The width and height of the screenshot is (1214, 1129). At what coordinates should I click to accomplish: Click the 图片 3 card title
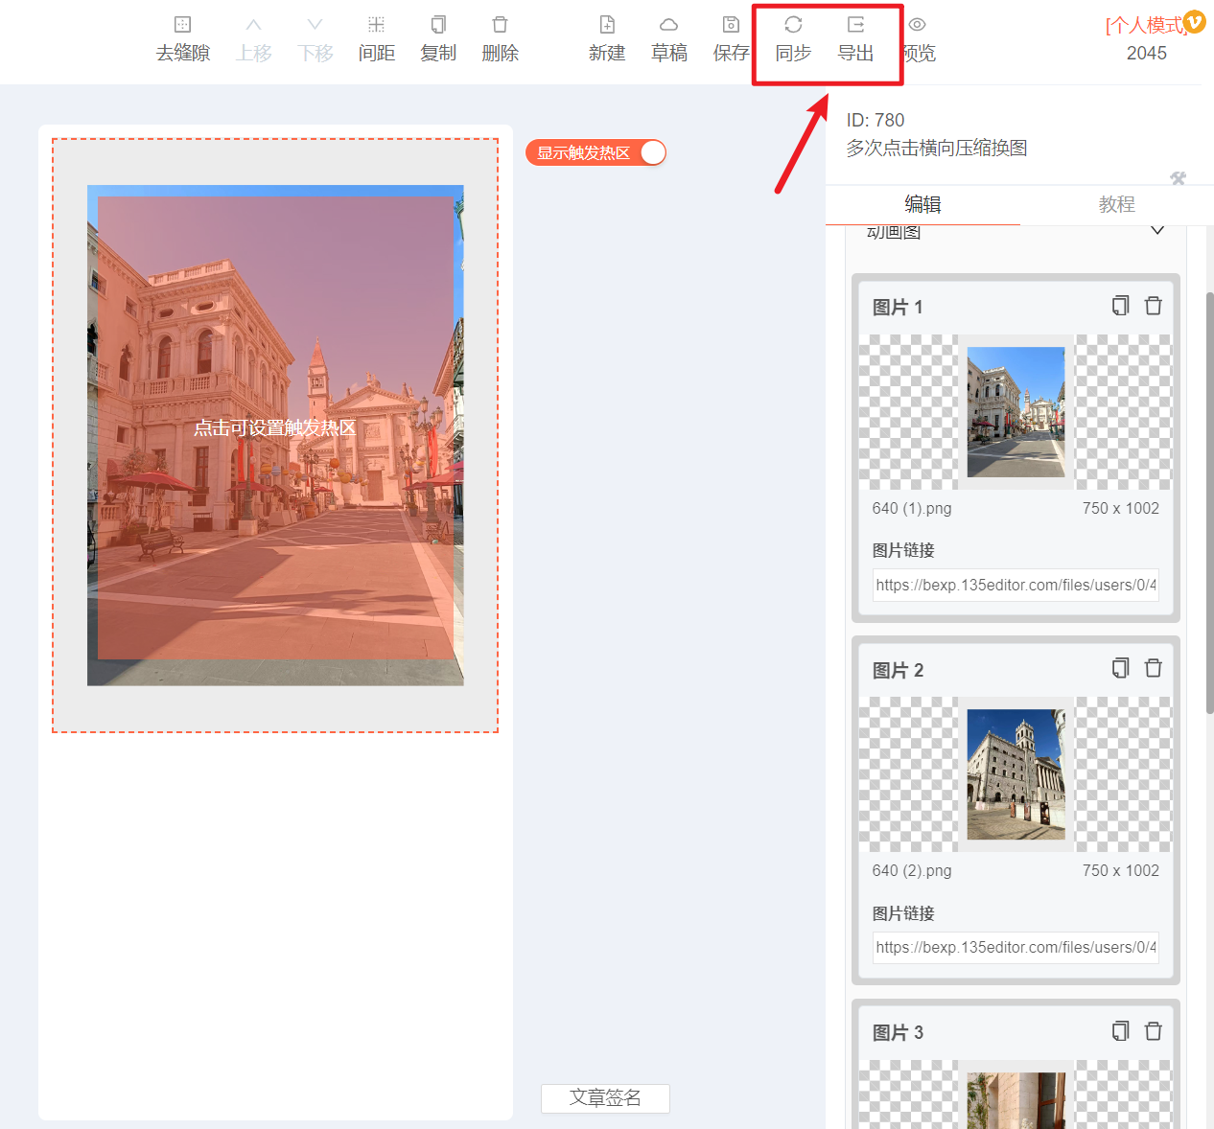pyautogui.click(x=898, y=1032)
